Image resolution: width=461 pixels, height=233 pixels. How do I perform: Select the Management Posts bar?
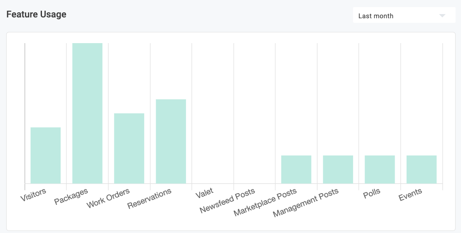(338, 169)
